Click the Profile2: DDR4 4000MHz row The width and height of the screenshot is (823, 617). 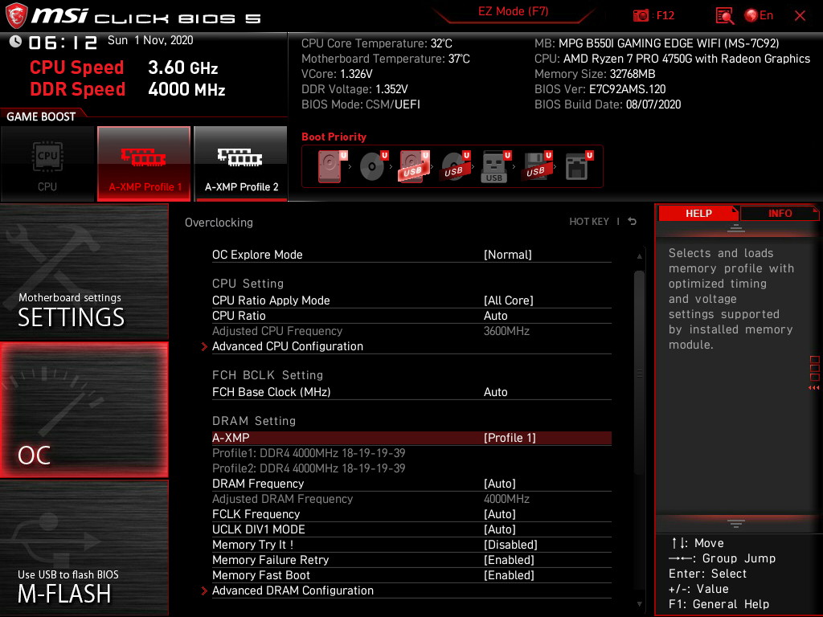click(x=309, y=468)
